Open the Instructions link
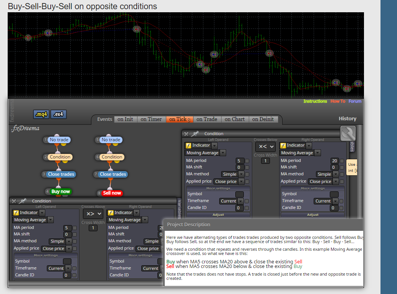This screenshot has height=294, width=397. pyautogui.click(x=315, y=101)
